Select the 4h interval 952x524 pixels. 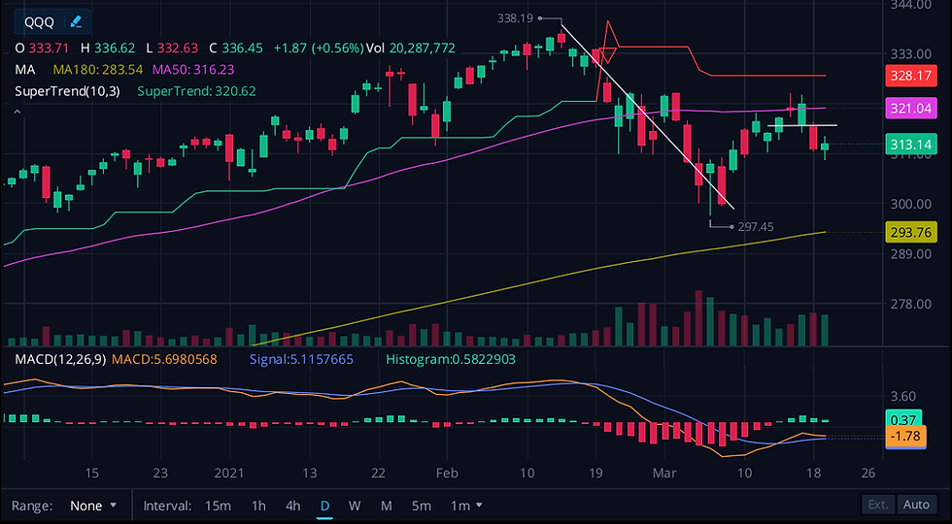pyautogui.click(x=293, y=506)
